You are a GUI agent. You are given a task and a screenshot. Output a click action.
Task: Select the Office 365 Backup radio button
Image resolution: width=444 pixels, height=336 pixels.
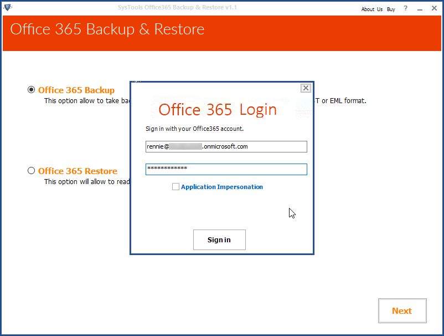[31, 90]
